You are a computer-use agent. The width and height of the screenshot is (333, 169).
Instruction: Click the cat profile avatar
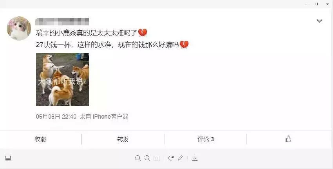[x=19, y=28]
